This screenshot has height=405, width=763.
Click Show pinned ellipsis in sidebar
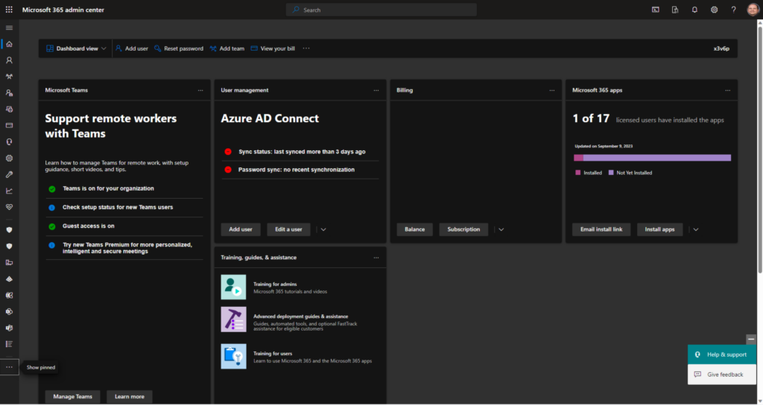coord(9,367)
